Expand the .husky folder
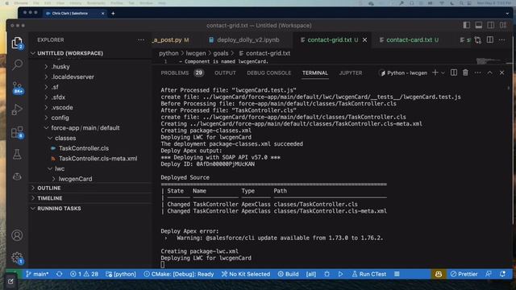This screenshot has height=290, width=516. coord(60,66)
